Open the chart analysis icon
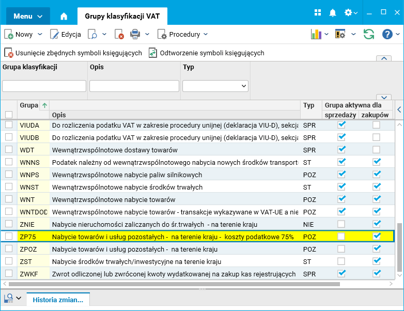Viewport: 404px width, 311px height. (316, 34)
